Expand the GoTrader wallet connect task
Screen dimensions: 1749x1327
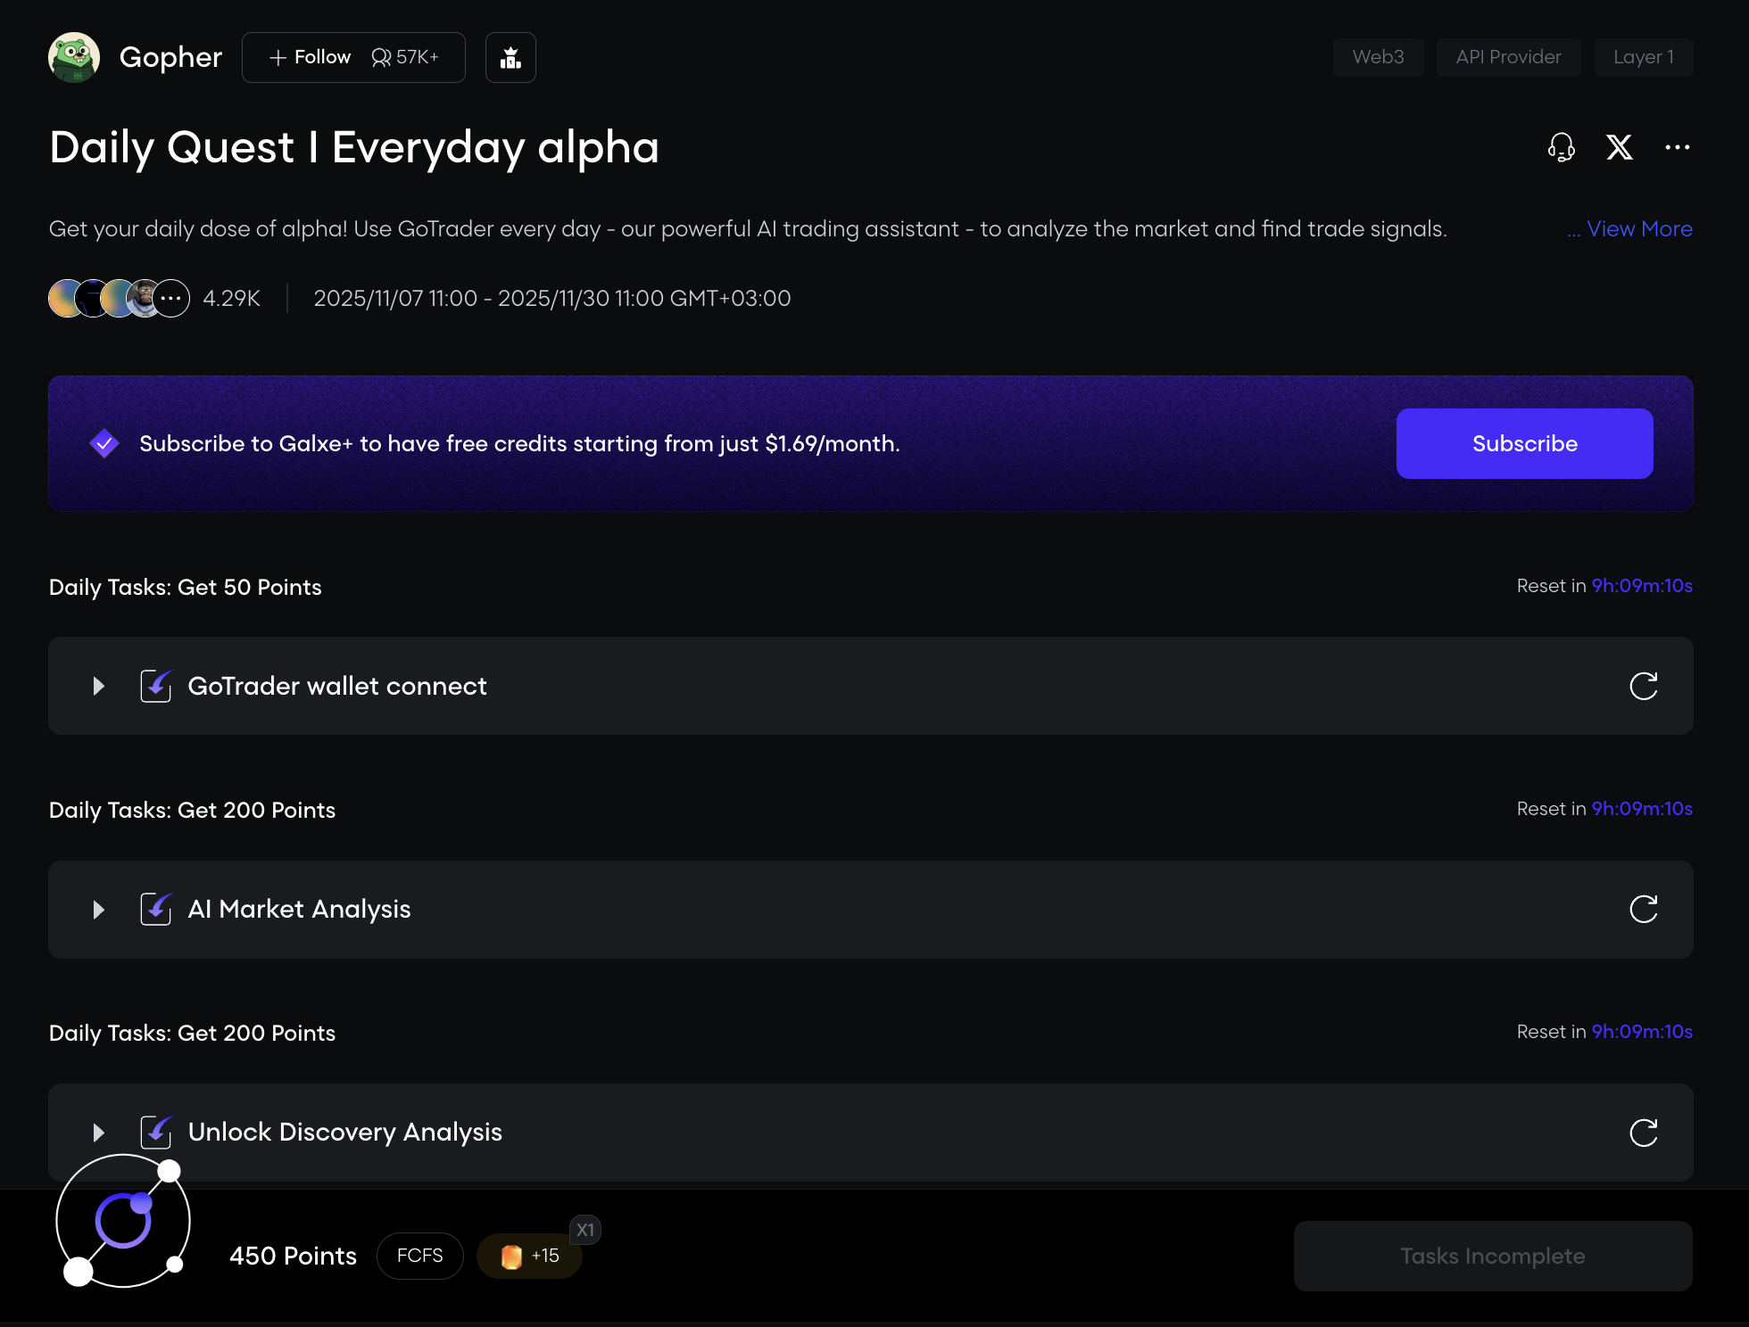point(99,686)
